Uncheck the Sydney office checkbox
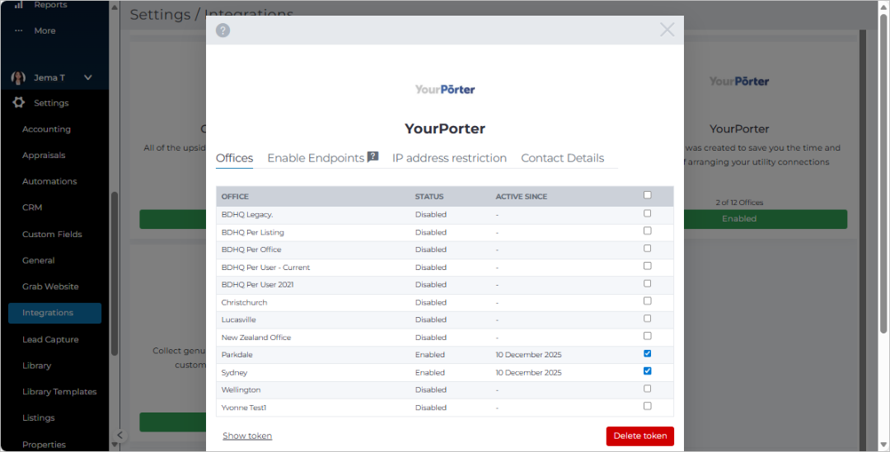Screen dimensions: 890x452 (x=648, y=371)
